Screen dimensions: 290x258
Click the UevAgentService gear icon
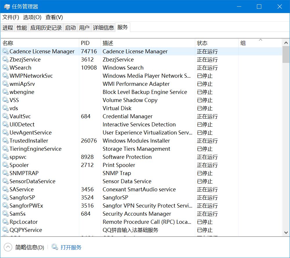point(5,132)
